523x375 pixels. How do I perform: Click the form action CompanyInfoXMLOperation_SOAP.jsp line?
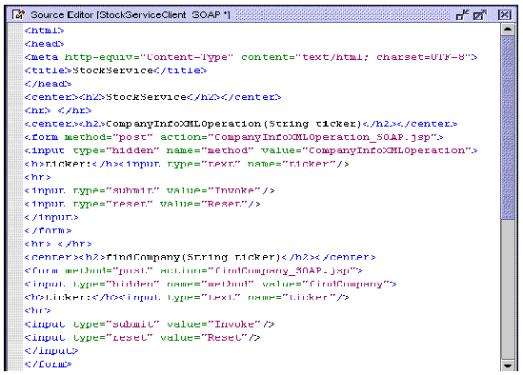click(x=233, y=137)
